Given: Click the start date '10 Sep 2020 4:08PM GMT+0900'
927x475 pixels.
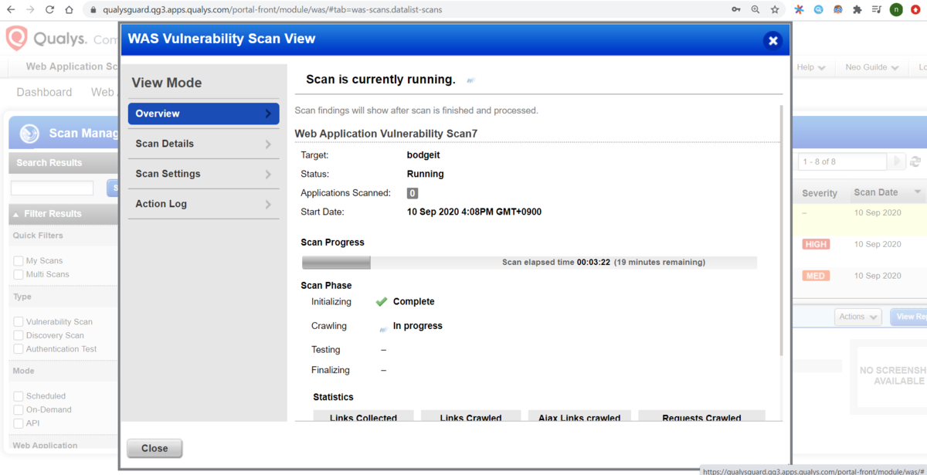Looking at the screenshot, I should pyautogui.click(x=474, y=212).
